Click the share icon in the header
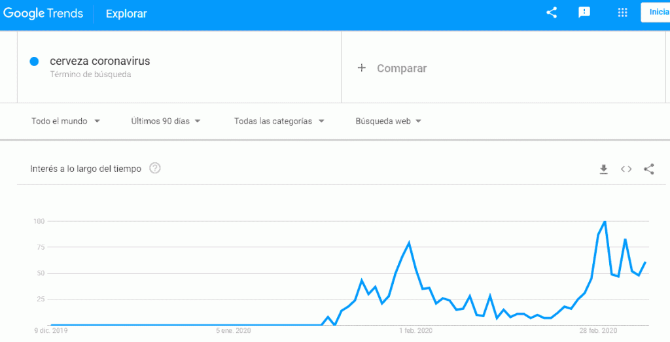 552,12
